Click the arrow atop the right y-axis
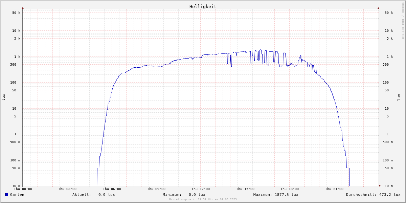This screenshot has width=406, height=203. tap(378, 8)
